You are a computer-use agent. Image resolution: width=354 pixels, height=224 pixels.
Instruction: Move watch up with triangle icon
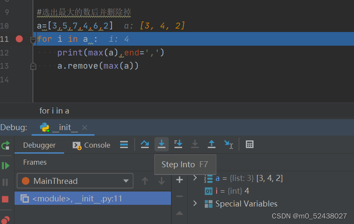click(x=180, y=213)
